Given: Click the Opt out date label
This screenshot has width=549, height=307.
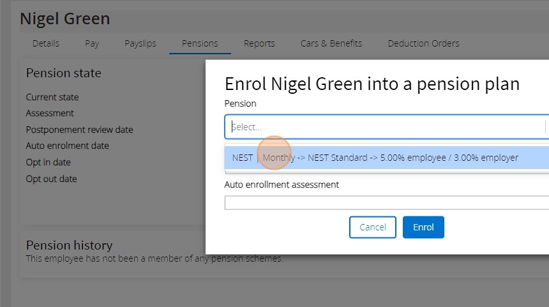Looking at the screenshot, I should pos(51,179).
